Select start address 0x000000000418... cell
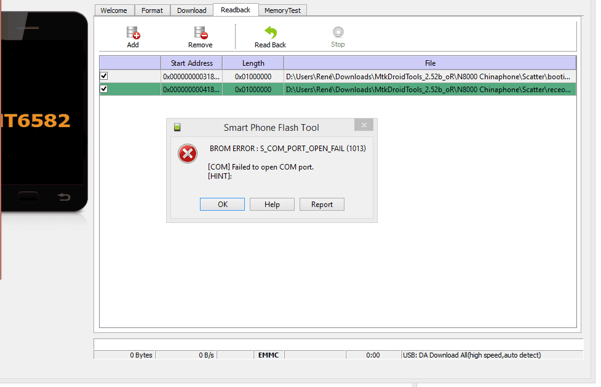The height and width of the screenshot is (387, 601). point(191,90)
